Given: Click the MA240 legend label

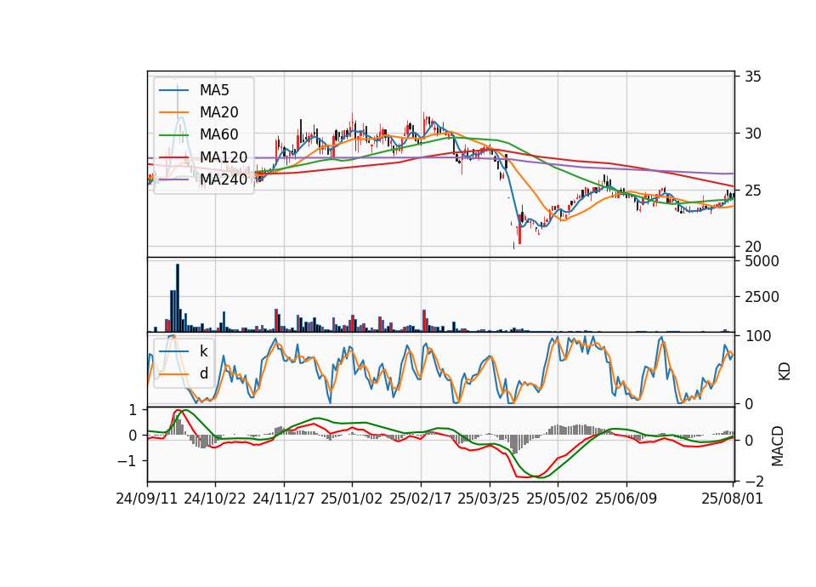Looking at the screenshot, I should click(224, 180).
